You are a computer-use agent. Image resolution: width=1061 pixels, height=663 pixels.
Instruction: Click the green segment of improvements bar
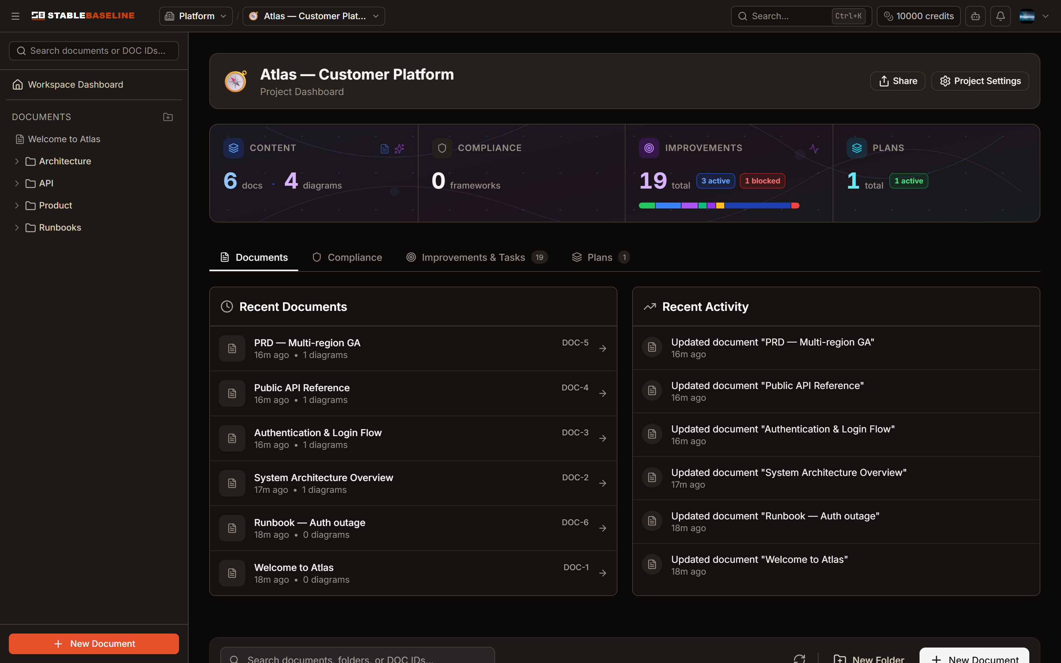(647, 206)
